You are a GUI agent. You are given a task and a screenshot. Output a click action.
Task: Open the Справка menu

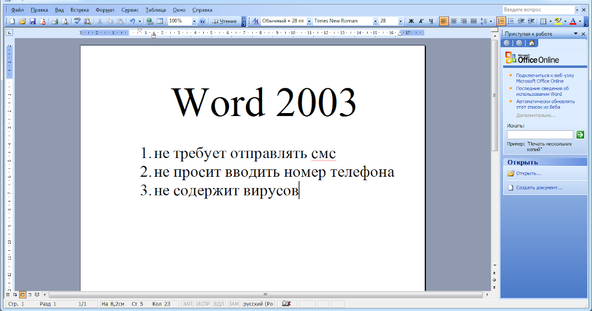[202, 10]
